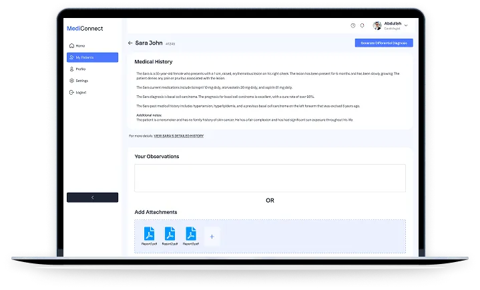The image size is (480, 290).
Task: Click the Logout door icon
Action: (71, 92)
